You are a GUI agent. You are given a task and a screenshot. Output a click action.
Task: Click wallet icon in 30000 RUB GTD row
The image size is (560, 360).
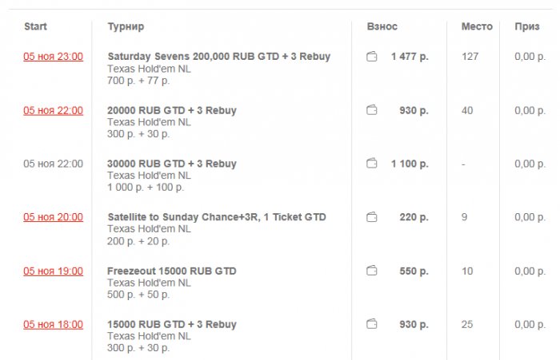(x=372, y=164)
